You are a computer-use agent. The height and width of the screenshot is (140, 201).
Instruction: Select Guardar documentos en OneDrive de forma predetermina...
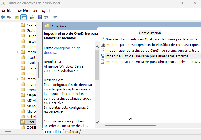click(152, 39)
